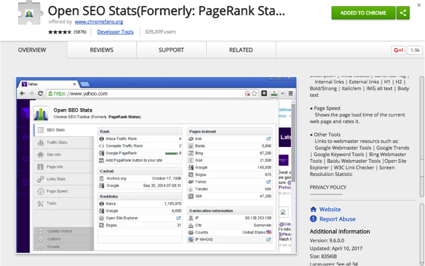Click the Yahoo browser tab in screenshot
This screenshot has height=266, width=425.
coord(49,84)
